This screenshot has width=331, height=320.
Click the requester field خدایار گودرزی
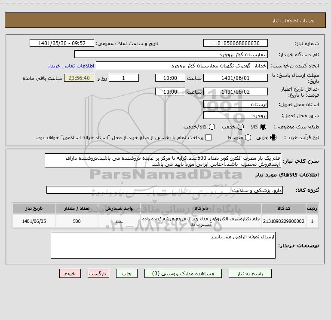point(182,66)
